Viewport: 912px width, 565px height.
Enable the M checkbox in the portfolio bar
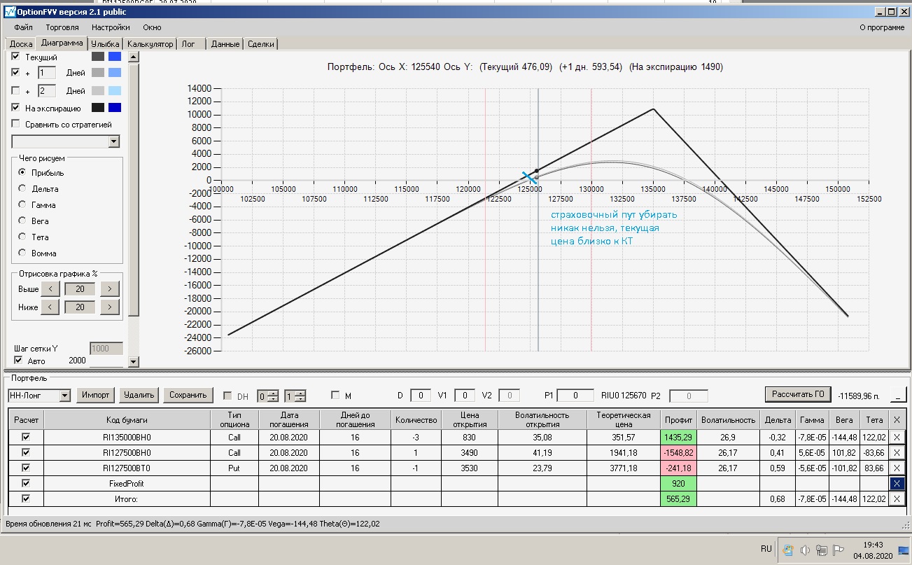tap(335, 395)
